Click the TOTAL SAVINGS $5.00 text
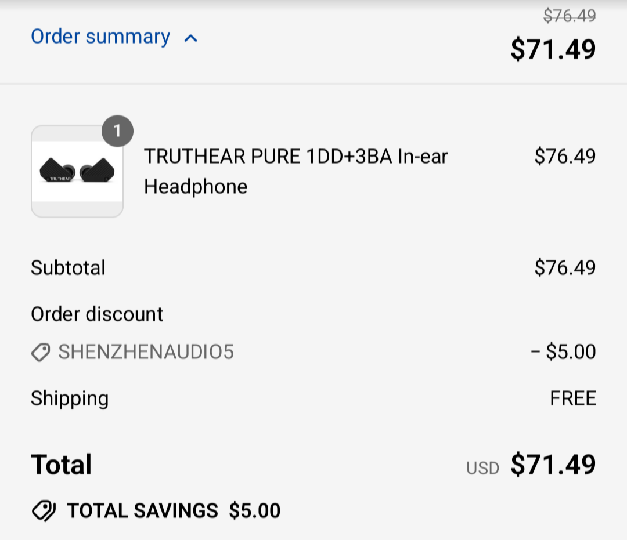Viewport: 627px width, 540px height. click(x=174, y=510)
